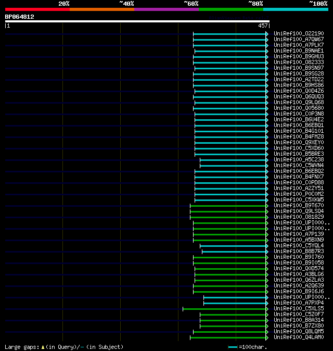333x351 pixels.
Task: Click the UniRef100_B9I6J6 label
Action: (299, 292)
